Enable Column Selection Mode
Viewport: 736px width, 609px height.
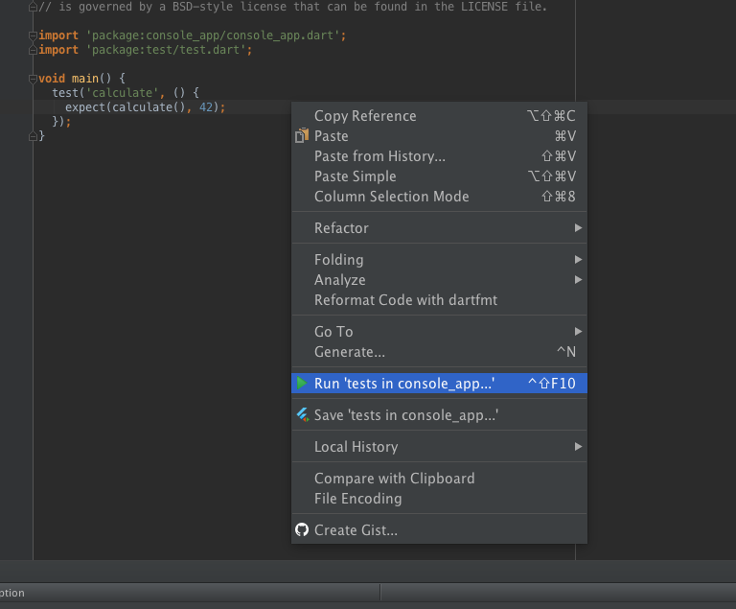point(439,197)
